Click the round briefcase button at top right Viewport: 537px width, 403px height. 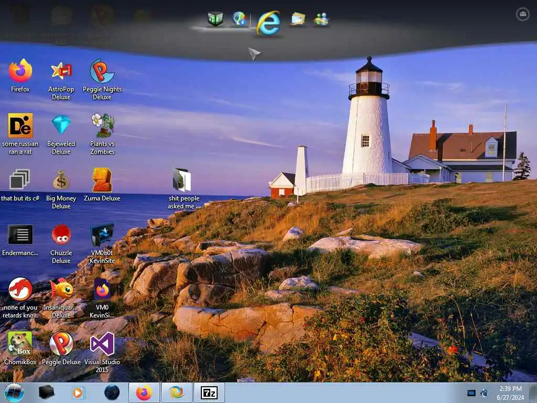(x=523, y=14)
